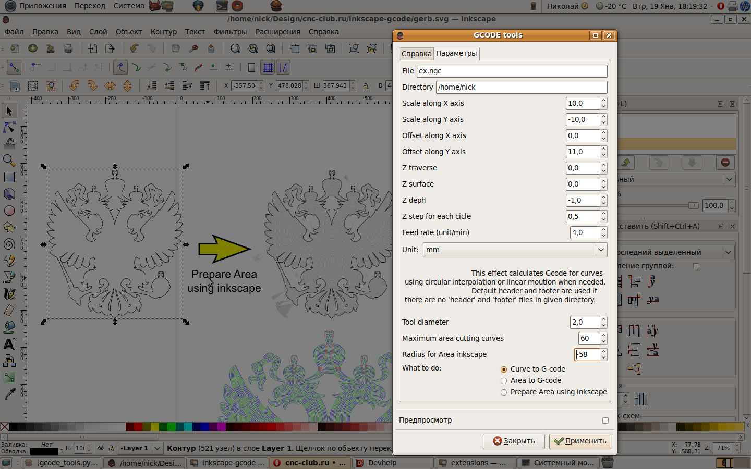Click the Закрыть button
The height and width of the screenshot is (469, 751).
tap(514, 441)
